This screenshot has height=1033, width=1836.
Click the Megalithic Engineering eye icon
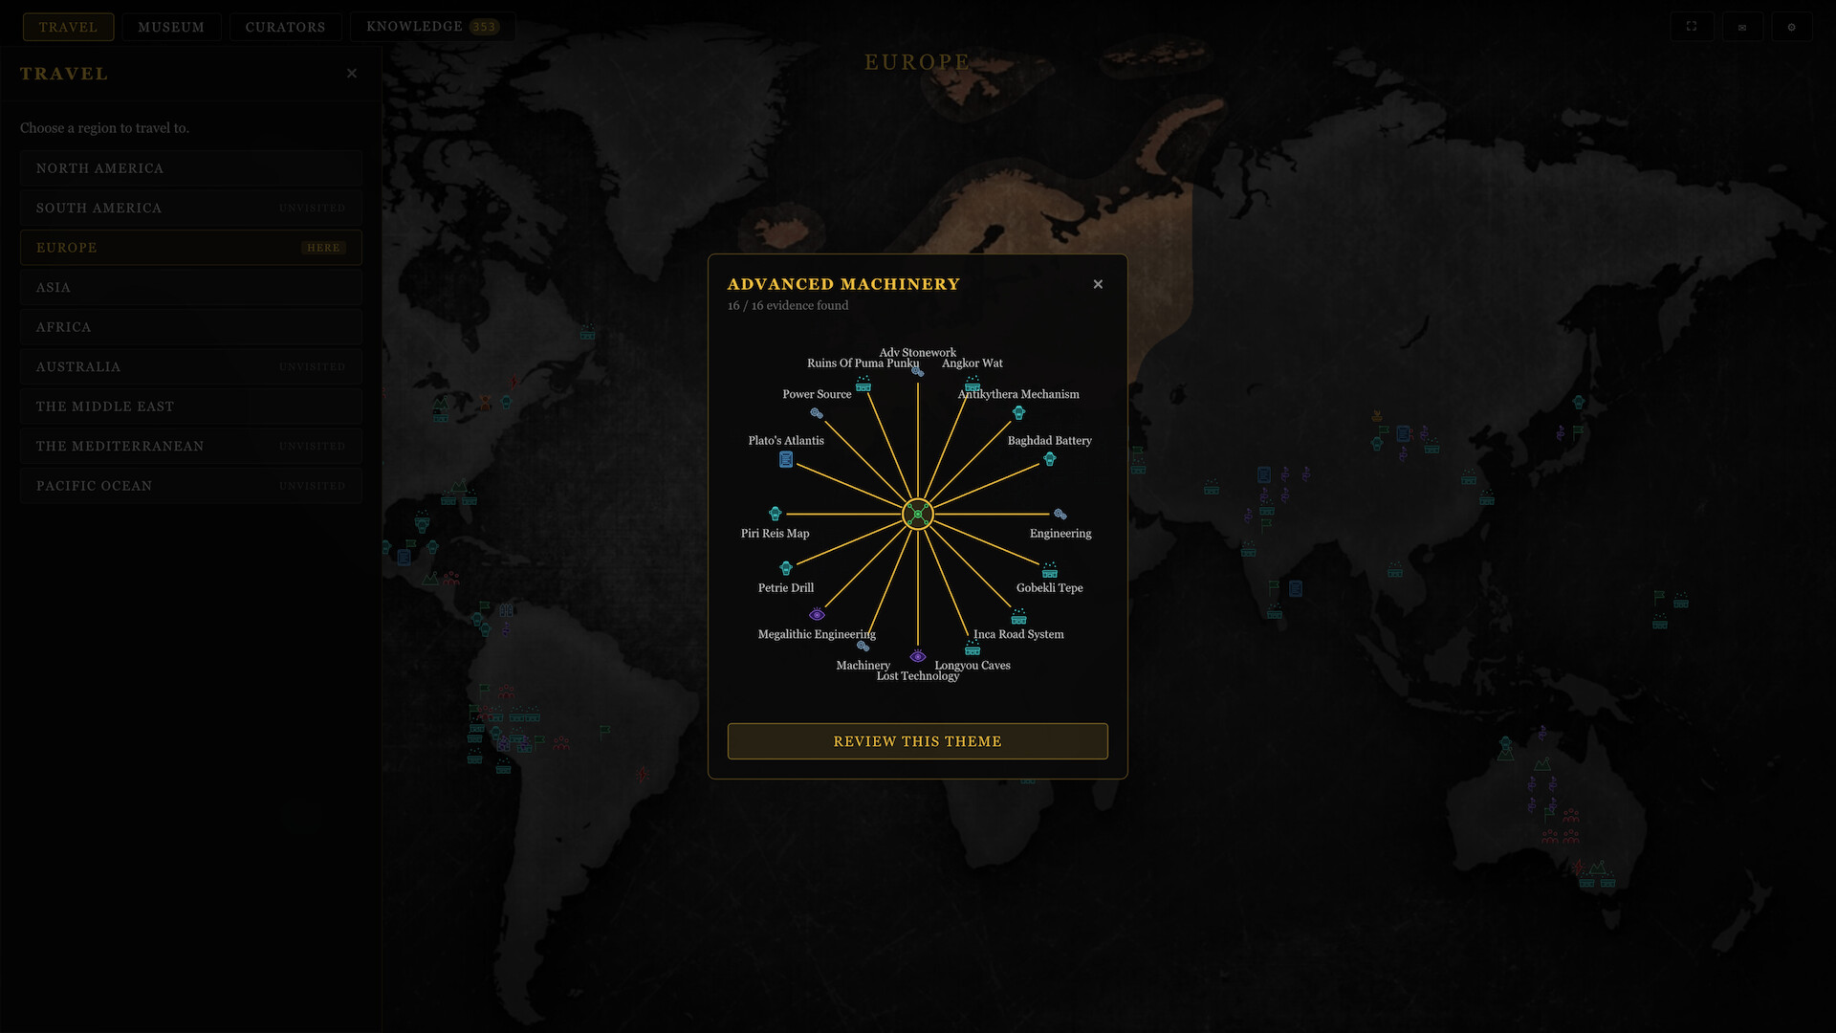(x=817, y=615)
